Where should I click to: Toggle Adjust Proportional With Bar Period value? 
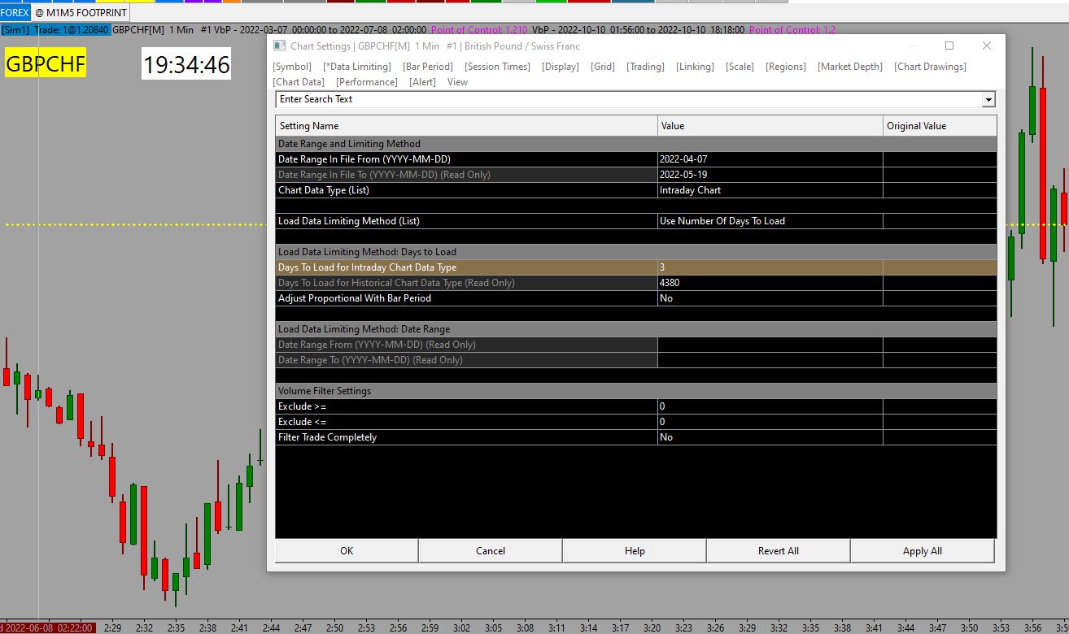tap(769, 298)
